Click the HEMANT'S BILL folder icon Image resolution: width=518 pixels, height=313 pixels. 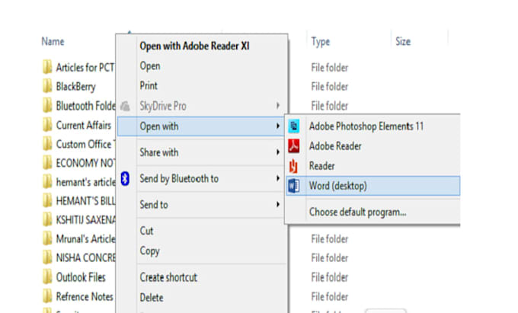(47, 200)
